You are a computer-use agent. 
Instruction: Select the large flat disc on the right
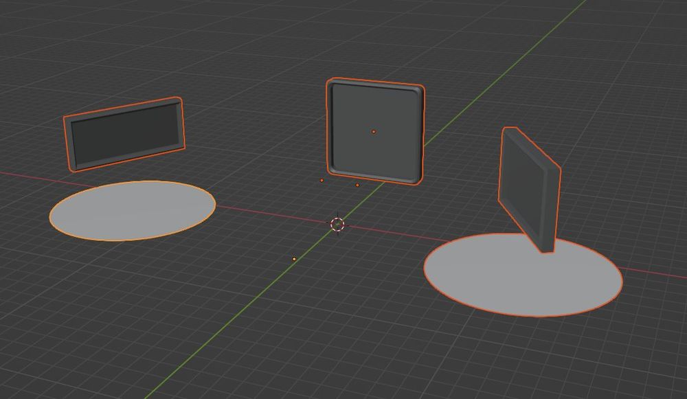point(523,275)
